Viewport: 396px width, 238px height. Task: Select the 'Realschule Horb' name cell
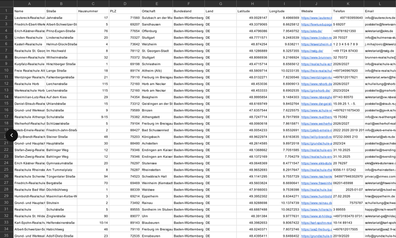click(x=29, y=84)
